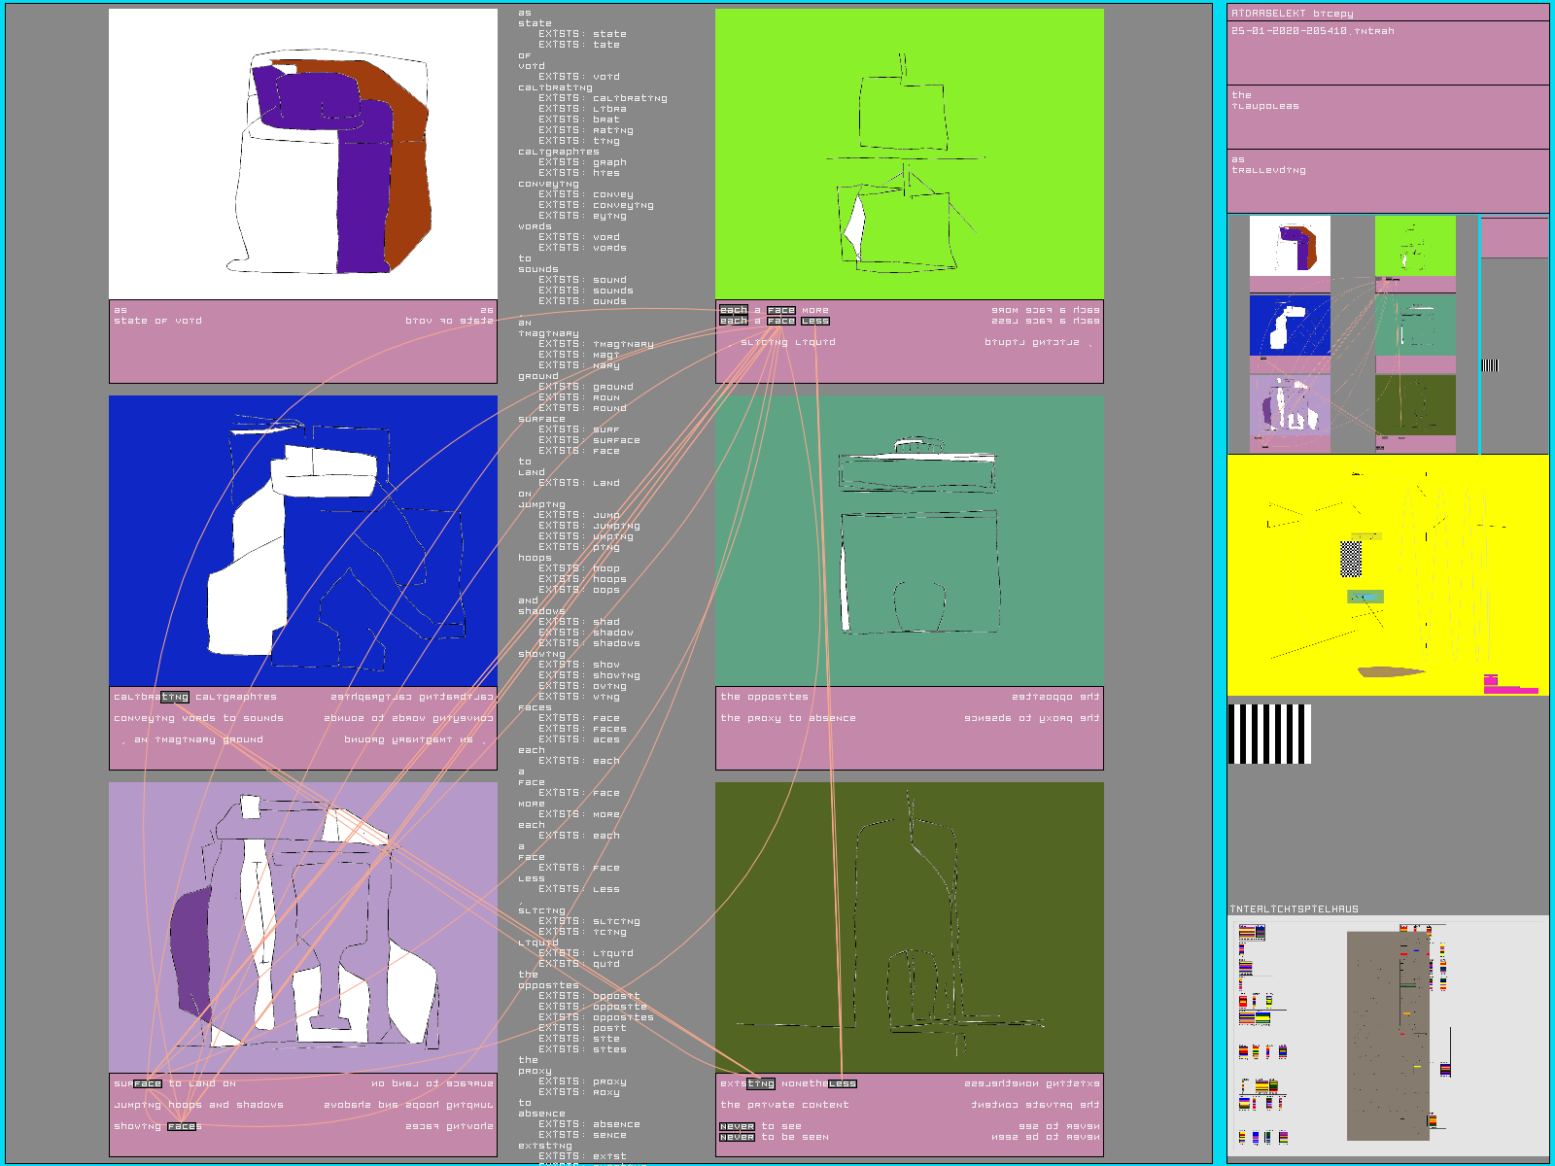Click highlighted 'faces' in 'showing faces' caption

click(x=182, y=1126)
